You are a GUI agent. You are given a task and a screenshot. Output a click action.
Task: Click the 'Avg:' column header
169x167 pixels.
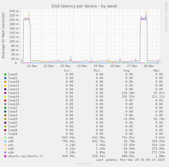click(127, 71)
